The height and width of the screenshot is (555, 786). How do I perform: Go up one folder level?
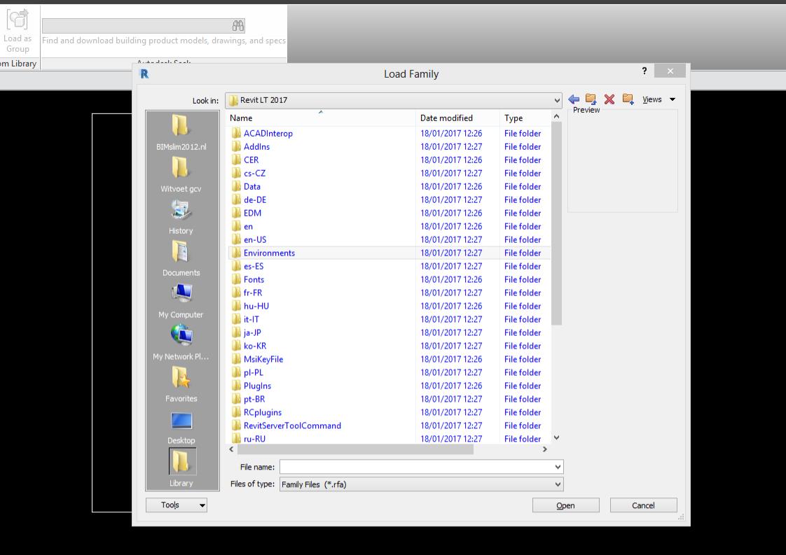(591, 99)
